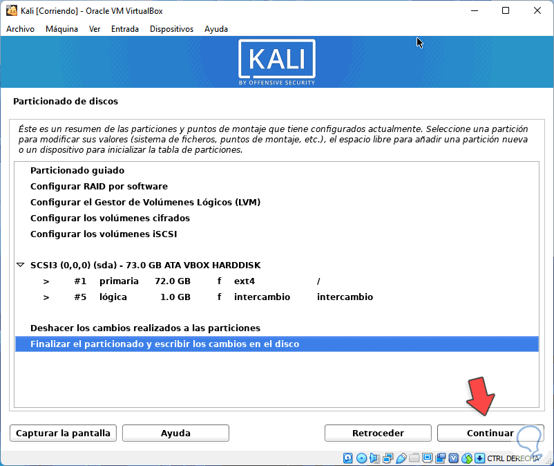Select Configurar RAID por software
554x466 pixels.
[276, 186]
